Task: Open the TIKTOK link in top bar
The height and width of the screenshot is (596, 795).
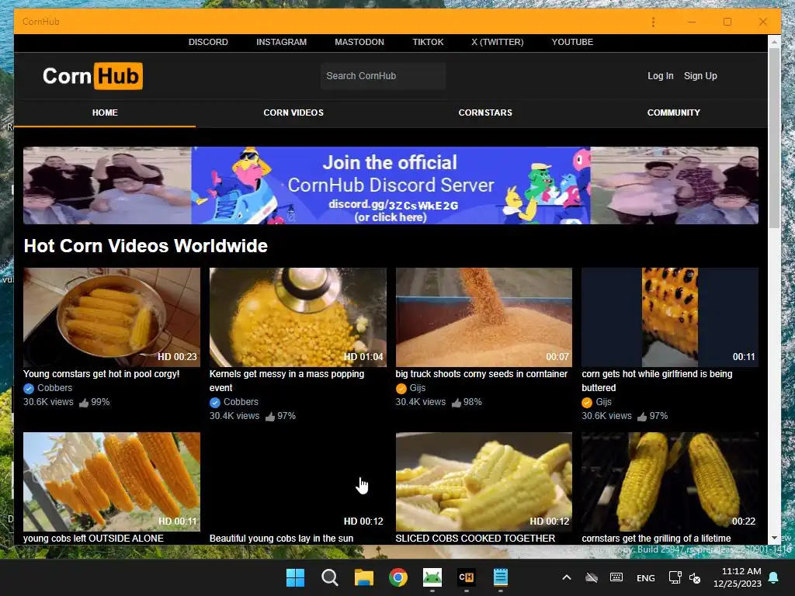Action: click(x=428, y=42)
